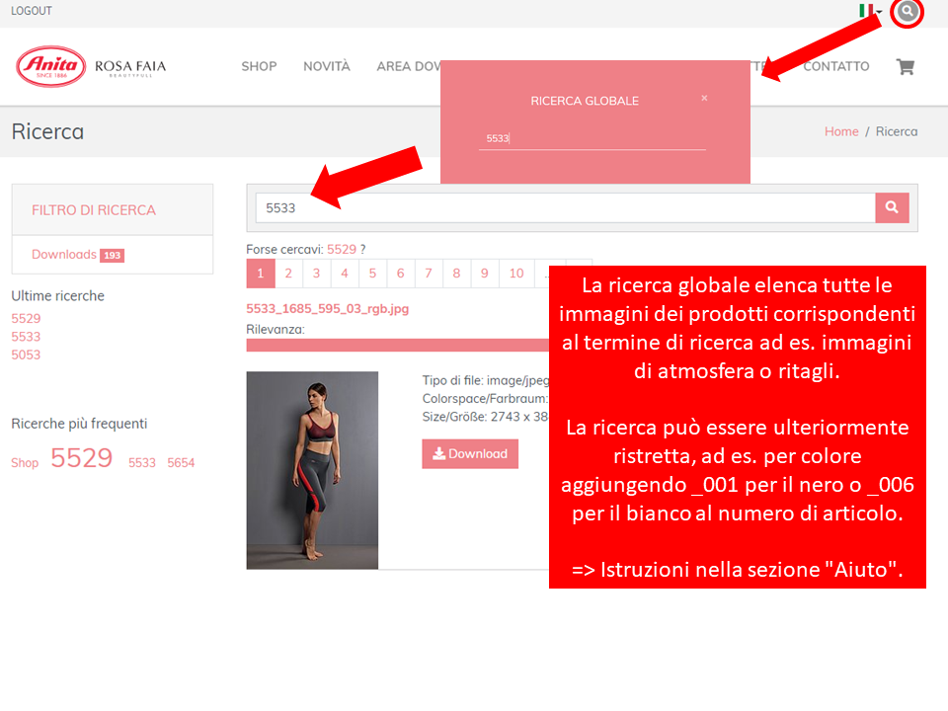Close the Ricerca Globale popup

tap(704, 98)
